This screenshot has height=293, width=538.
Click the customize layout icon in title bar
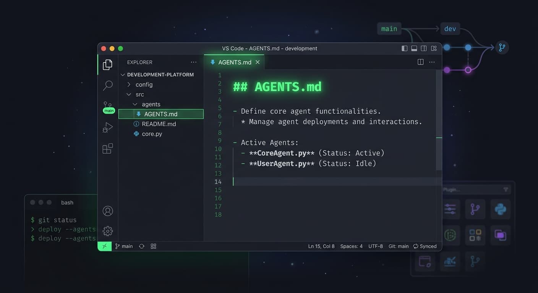434,48
